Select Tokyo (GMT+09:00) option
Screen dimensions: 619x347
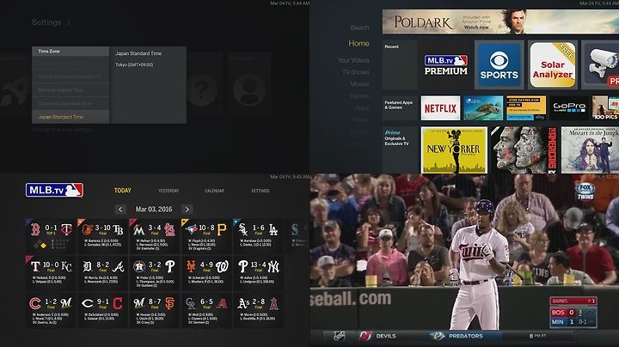tap(134, 64)
